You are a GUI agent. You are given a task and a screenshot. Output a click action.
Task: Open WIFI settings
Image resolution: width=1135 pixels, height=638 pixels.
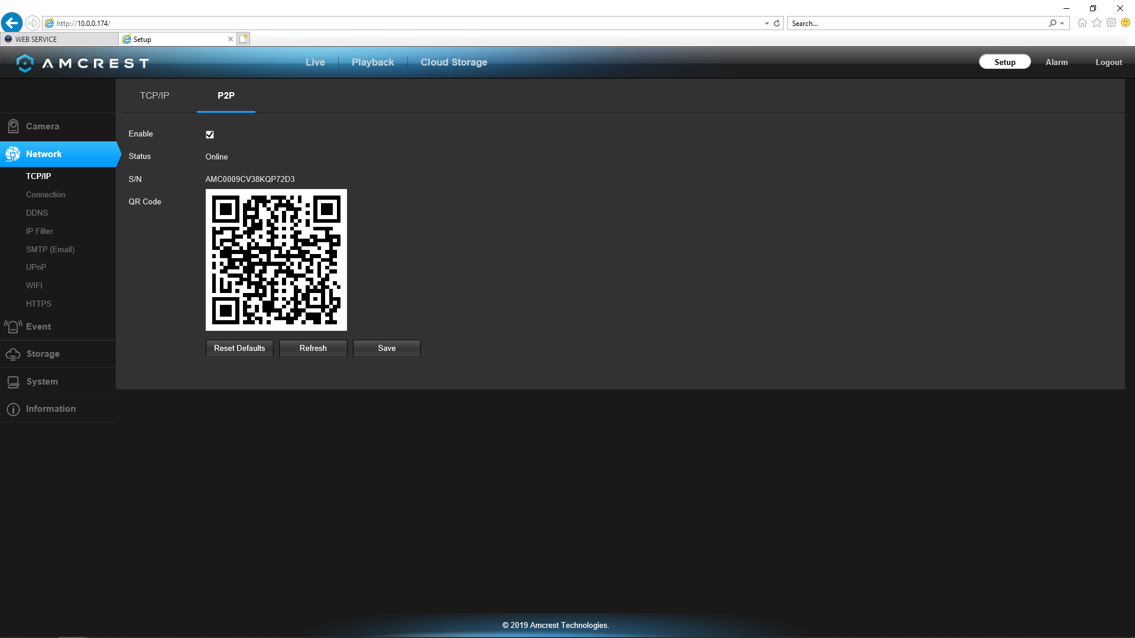[34, 285]
